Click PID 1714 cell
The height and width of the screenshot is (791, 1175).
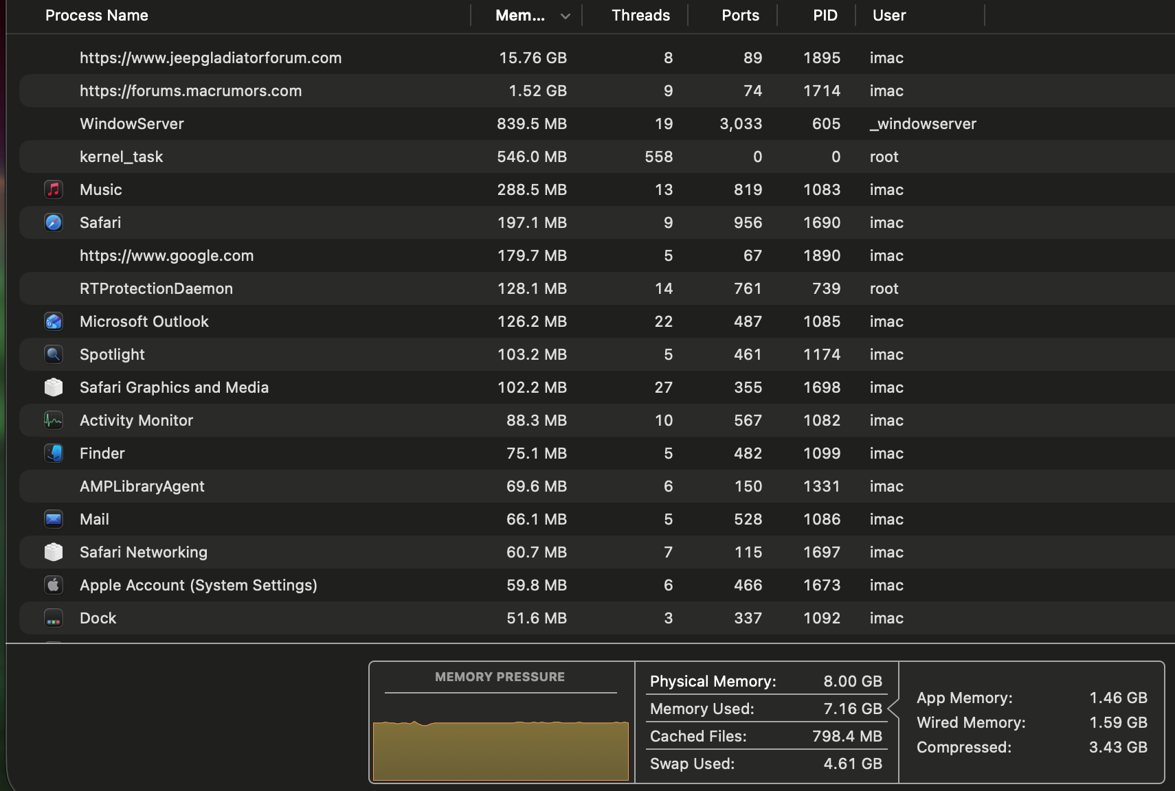pos(822,91)
